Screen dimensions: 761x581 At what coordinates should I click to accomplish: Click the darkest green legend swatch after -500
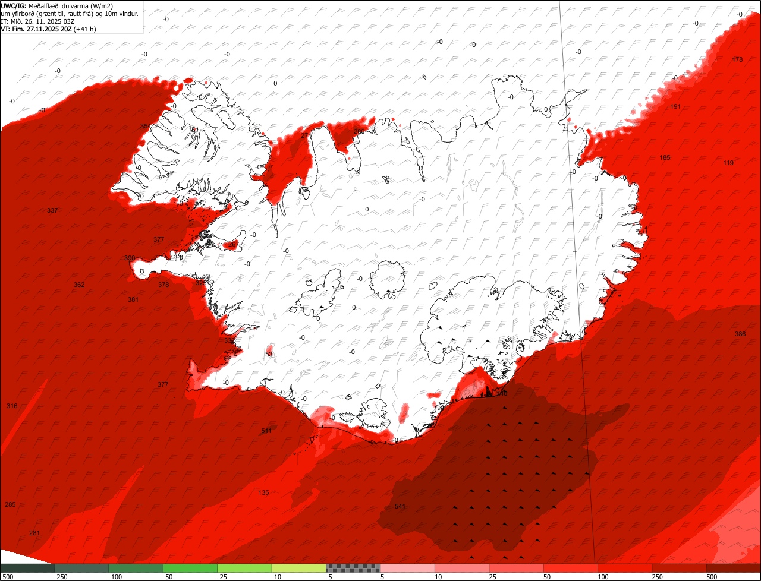27,568
